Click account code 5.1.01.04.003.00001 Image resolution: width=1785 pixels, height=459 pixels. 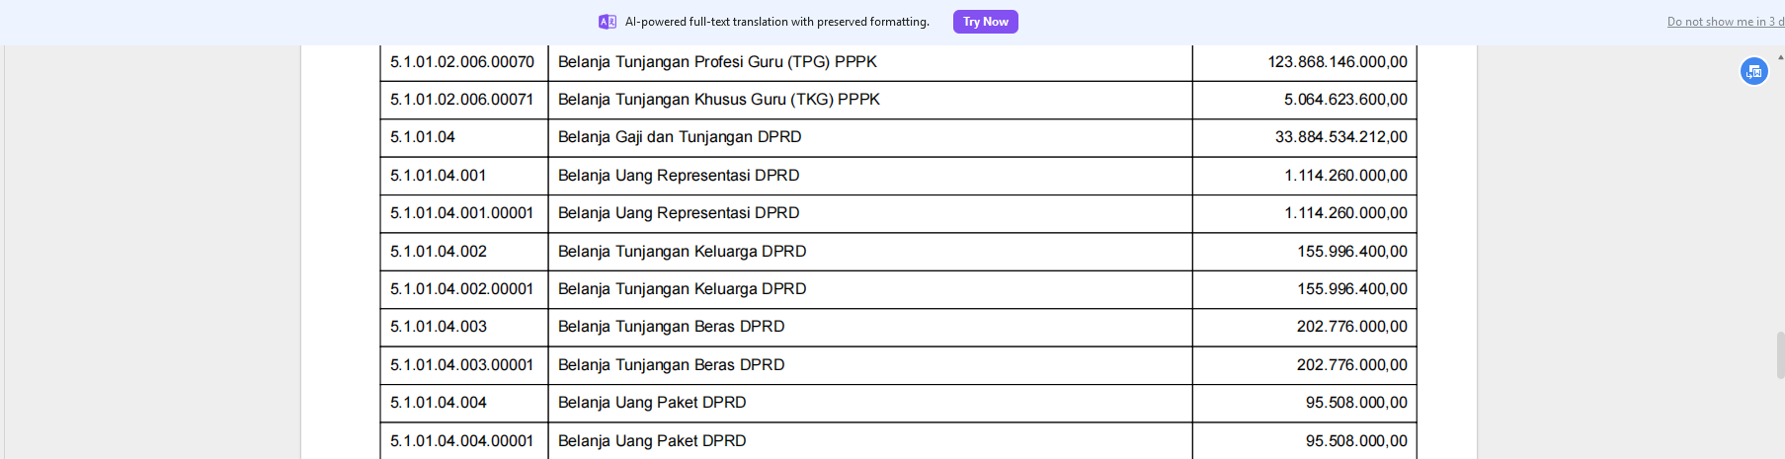(x=461, y=365)
